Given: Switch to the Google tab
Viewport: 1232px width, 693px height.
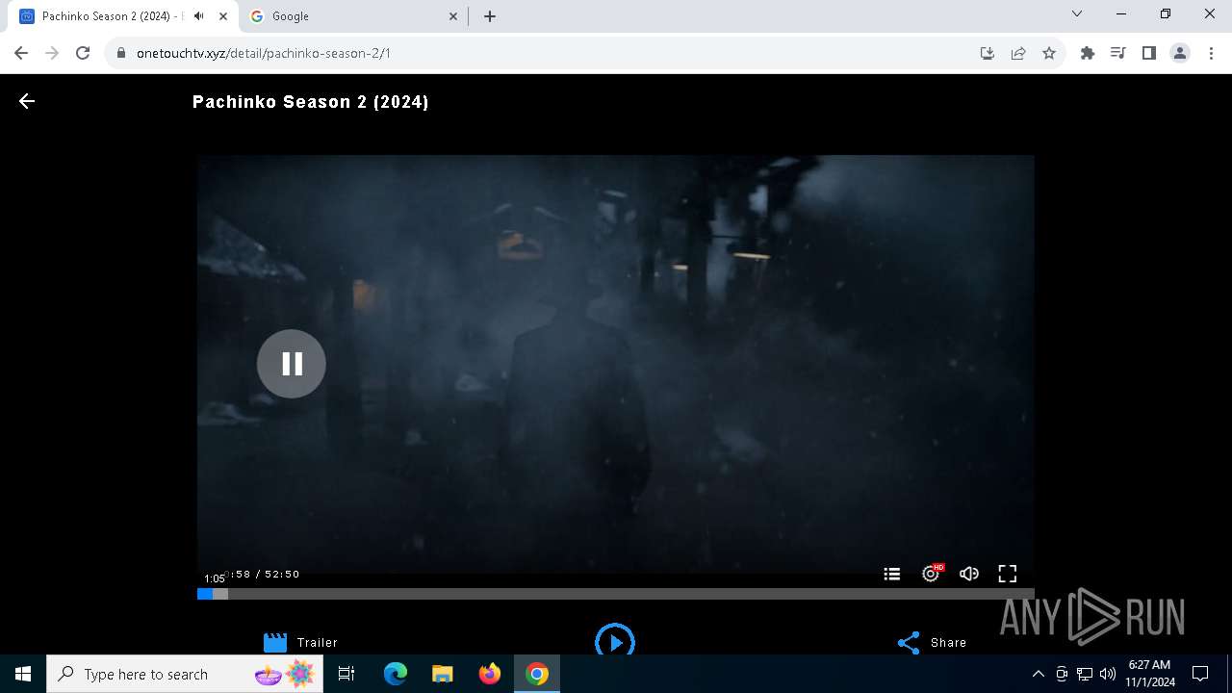Looking at the screenshot, I should (x=354, y=16).
